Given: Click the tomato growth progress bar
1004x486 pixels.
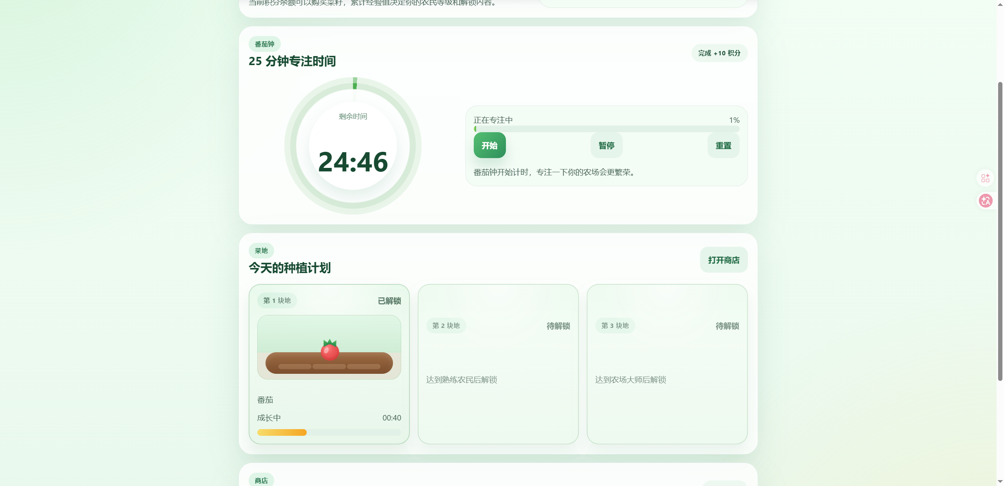Looking at the screenshot, I should point(329,432).
